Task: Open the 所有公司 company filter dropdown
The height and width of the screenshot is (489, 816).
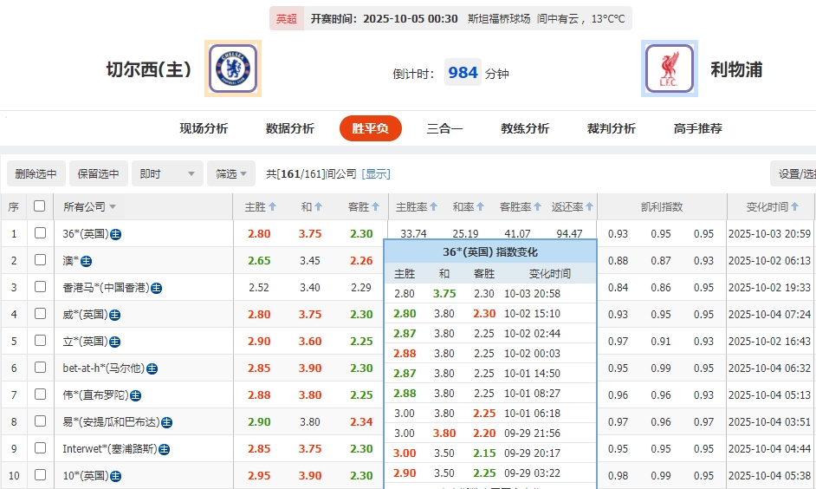Action: (x=89, y=207)
